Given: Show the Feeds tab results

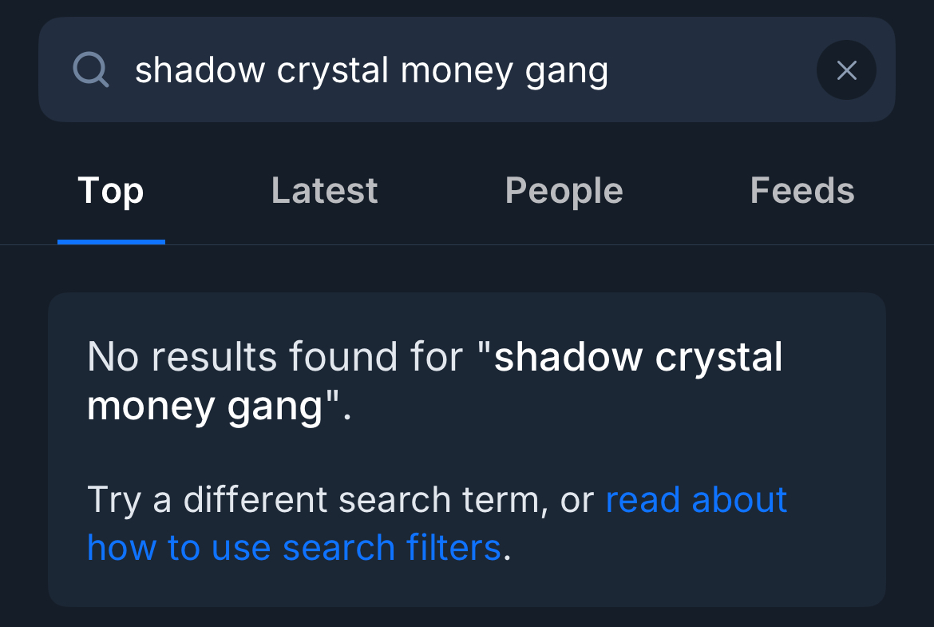Looking at the screenshot, I should tap(801, 192).
